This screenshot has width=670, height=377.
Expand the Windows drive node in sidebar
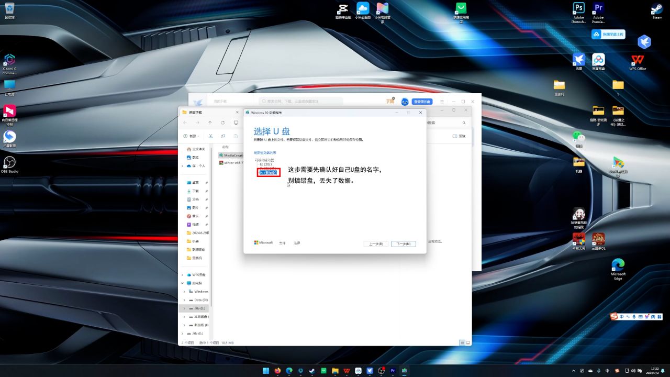click(x=185, y=292)
